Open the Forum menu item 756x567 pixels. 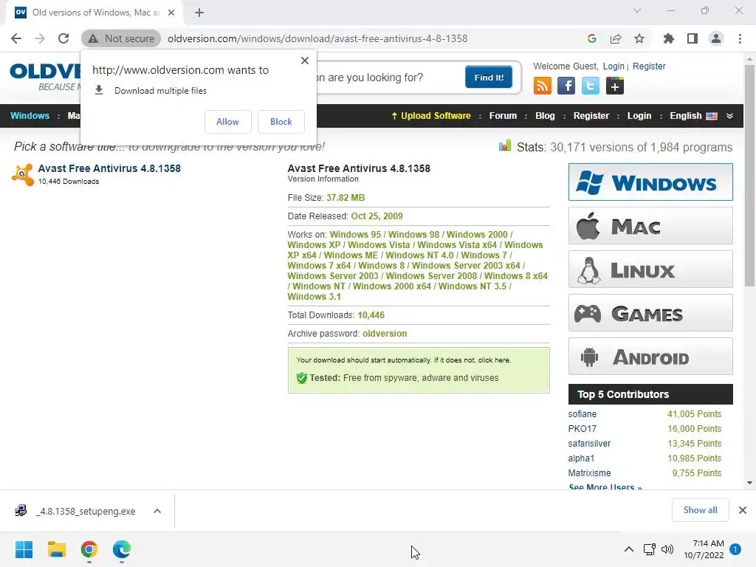point(503,116)
